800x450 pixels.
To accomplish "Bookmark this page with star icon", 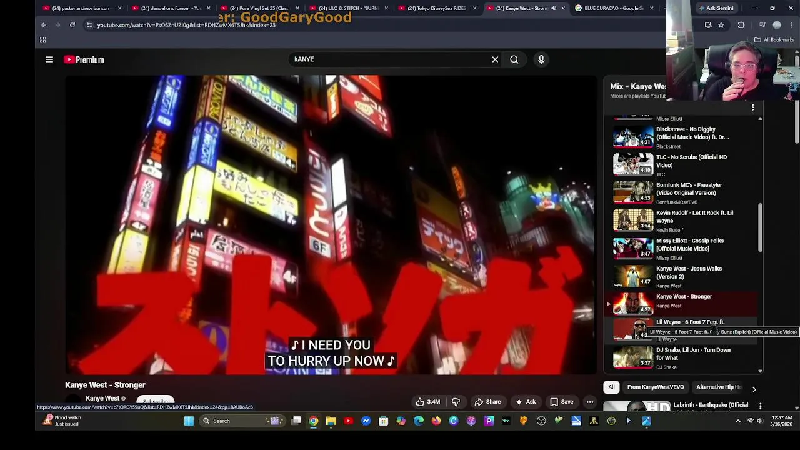I will click(x=721, y=25).
